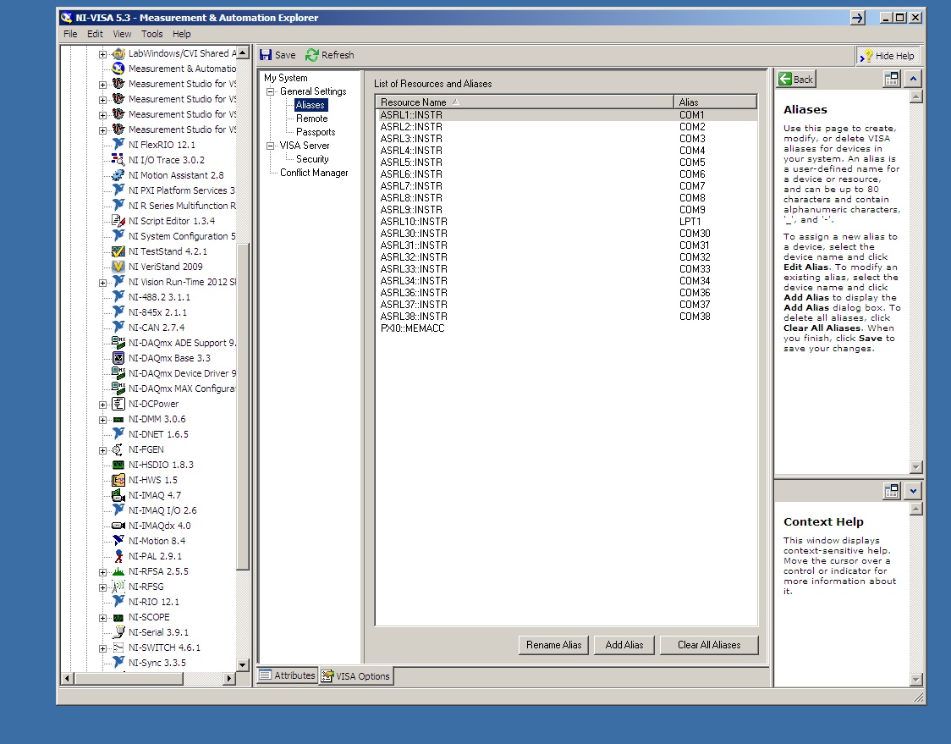This screenshot has height=744, width=951.
Task: Click the Aliases help scroll down arrow
Action: click(x=916, y=467)
